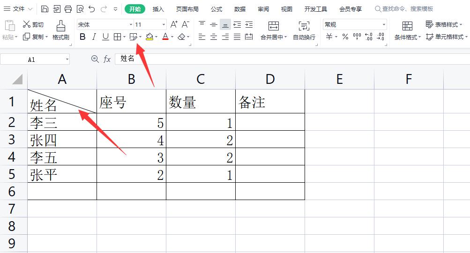Open the 开发工具 tab
Image resolution: width=470 pixels, height=253 pixels.
pos(316,9)
